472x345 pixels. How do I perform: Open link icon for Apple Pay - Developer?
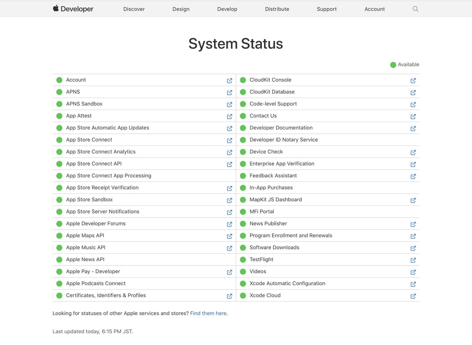click(x=229, y=272)
